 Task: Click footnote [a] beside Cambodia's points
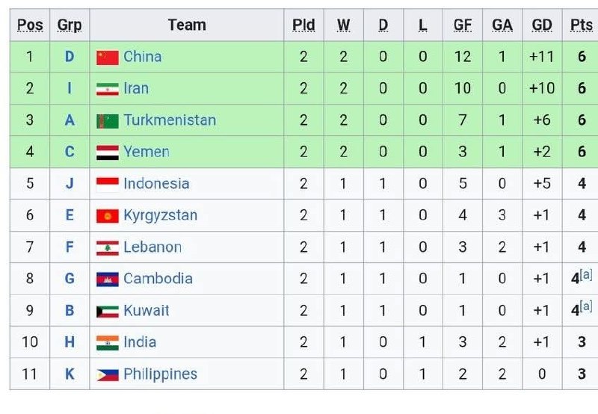586,274
